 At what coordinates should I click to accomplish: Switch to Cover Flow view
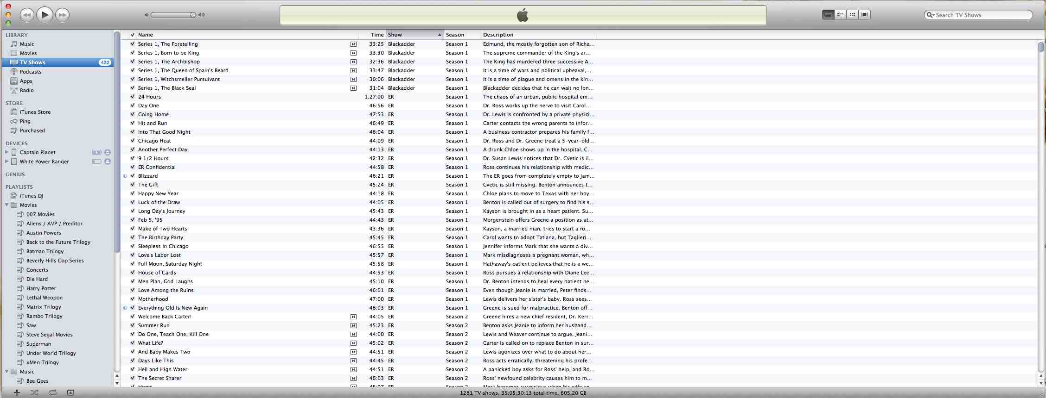(864, 15)
